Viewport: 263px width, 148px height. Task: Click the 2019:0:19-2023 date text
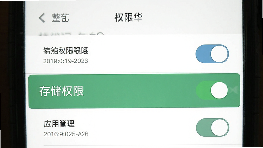click(65, 61)
